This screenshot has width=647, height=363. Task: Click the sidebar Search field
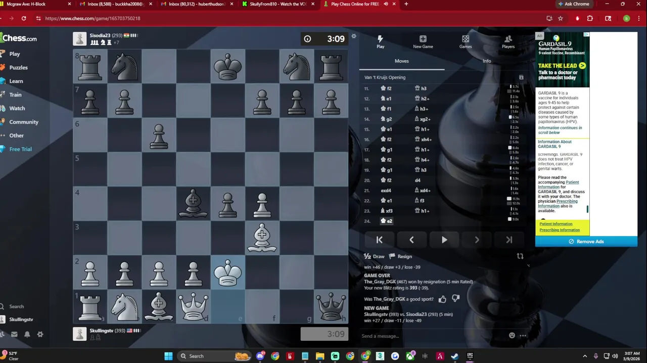(x=16, y=307)
